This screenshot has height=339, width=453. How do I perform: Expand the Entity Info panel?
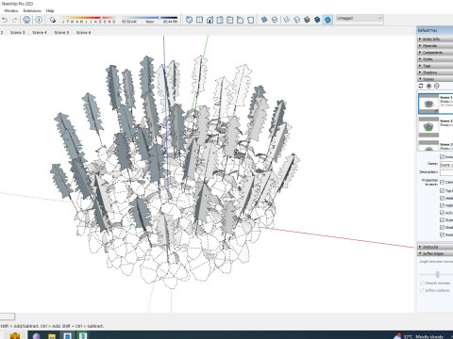(435, 39)
